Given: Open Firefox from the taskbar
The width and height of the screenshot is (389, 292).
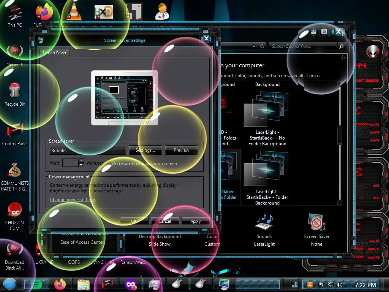Looking at the screenshot, I should [60, 284].
